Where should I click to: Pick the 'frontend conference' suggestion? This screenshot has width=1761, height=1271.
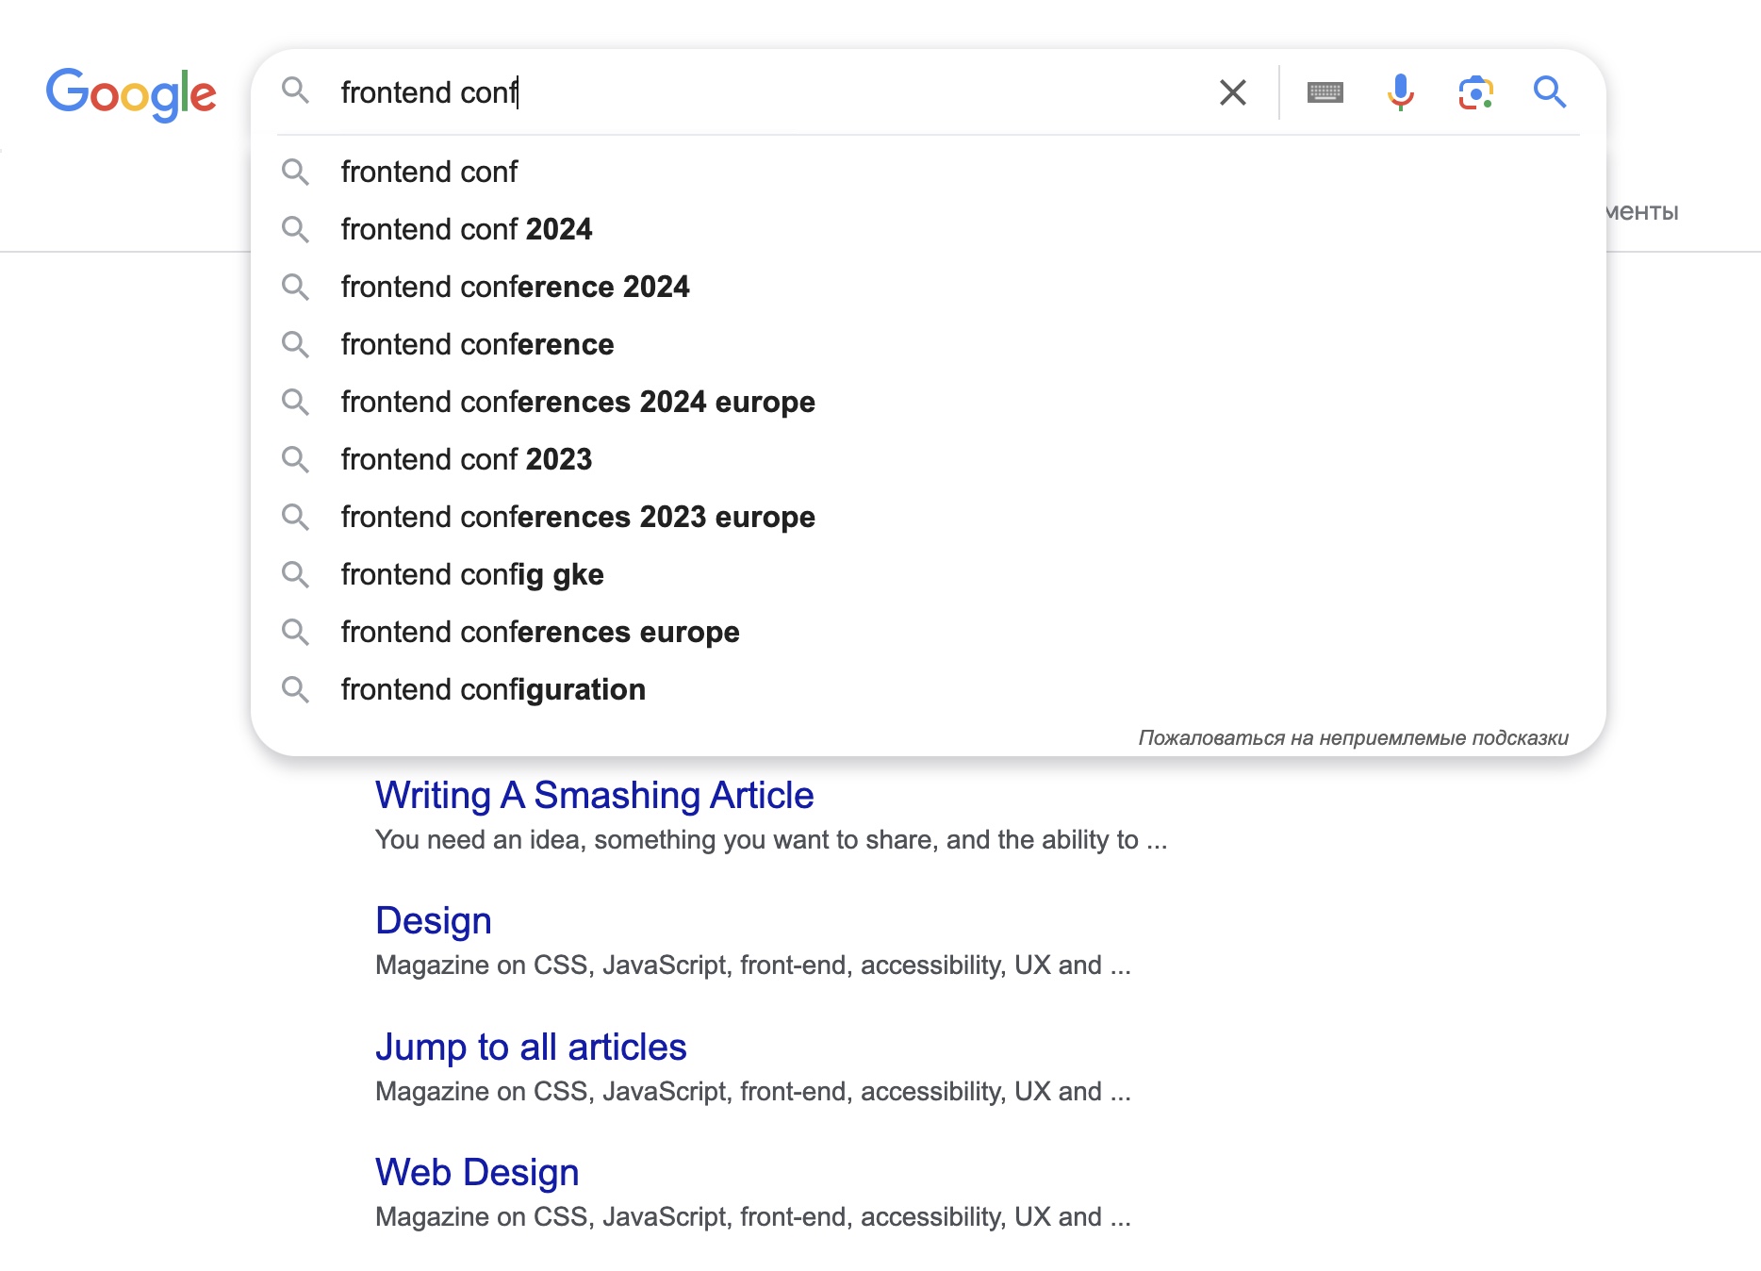pyautogui.click(x=477, y=344)
